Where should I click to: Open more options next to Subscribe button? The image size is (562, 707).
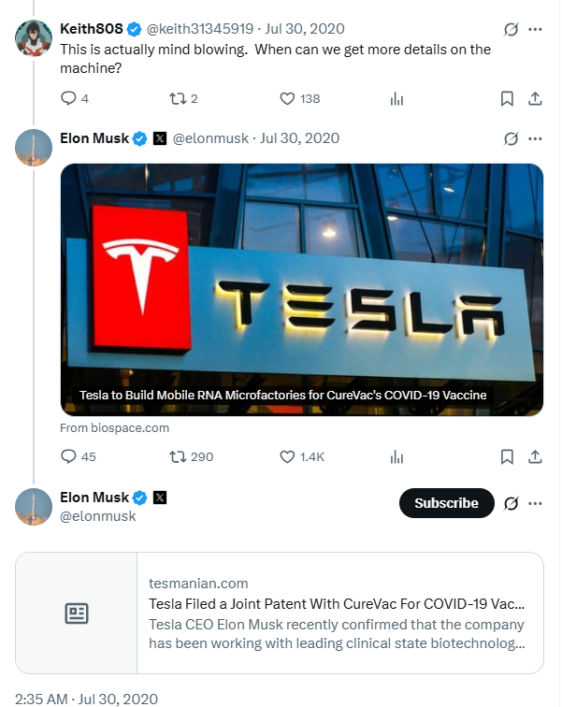pos(535,503)
